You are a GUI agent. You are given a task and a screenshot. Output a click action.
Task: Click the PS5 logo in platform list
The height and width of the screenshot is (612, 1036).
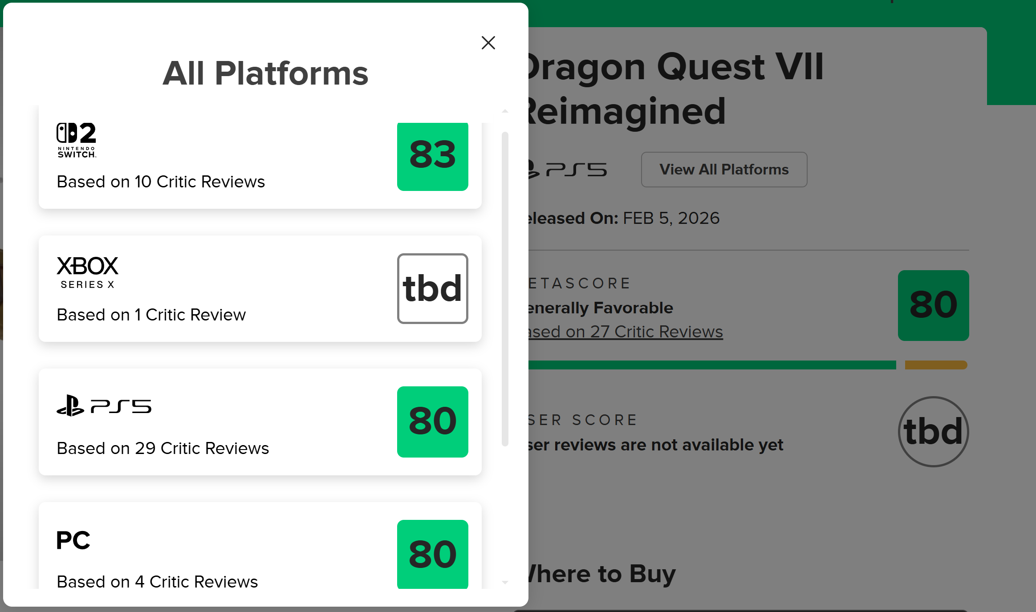[104, 405]
